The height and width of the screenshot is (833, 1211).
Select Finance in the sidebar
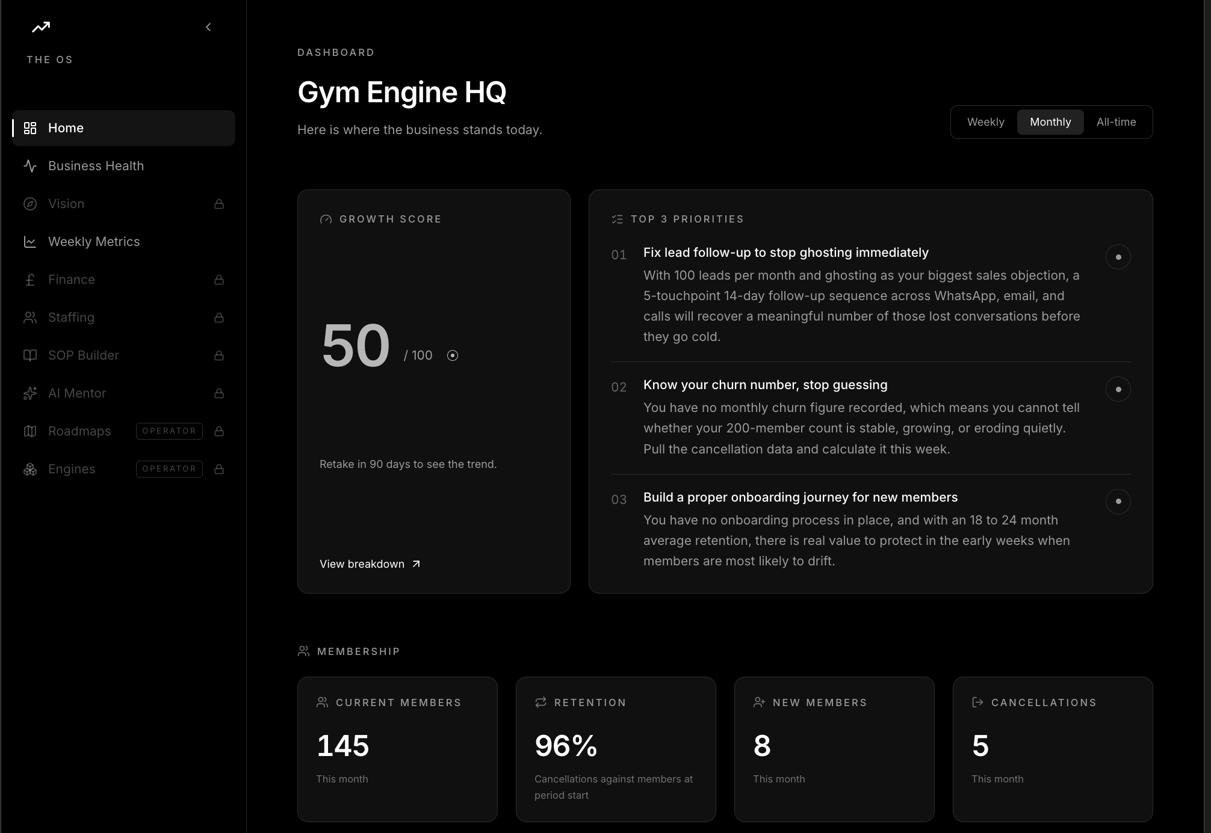(123, 280)
